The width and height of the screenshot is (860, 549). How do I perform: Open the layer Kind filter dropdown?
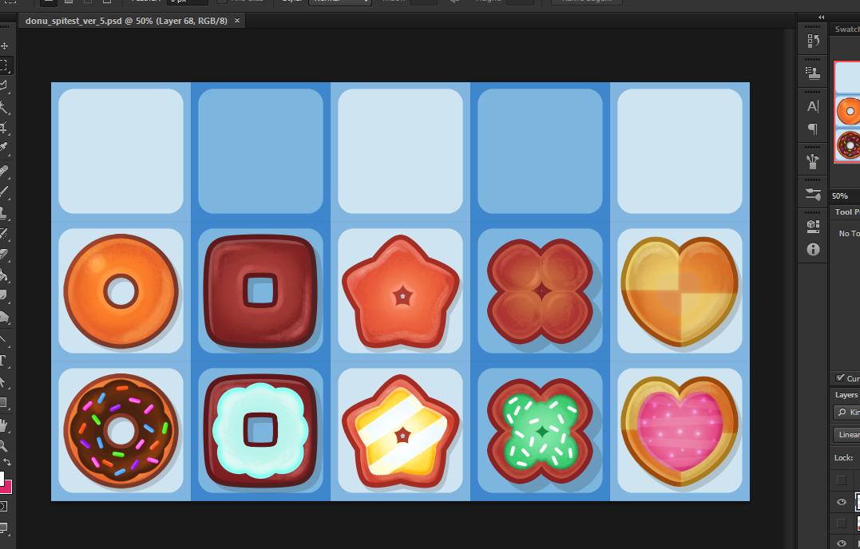(847, 412)
